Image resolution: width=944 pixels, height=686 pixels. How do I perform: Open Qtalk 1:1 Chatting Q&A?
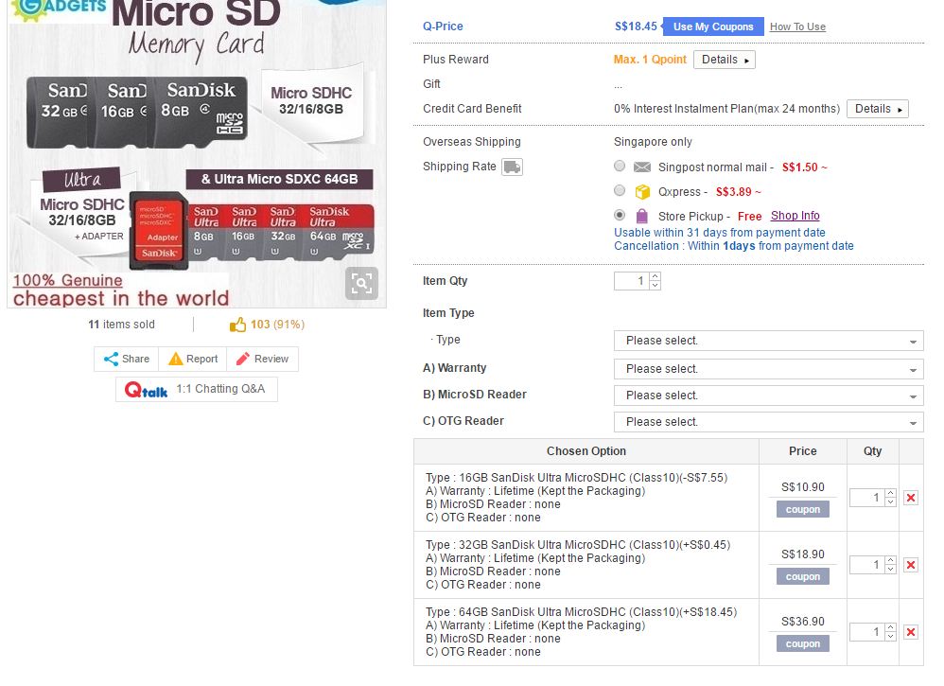196,389
